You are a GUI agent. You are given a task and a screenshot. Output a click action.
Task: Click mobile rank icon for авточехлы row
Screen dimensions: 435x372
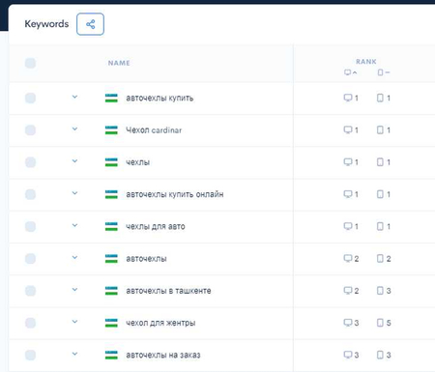point(380,259)
